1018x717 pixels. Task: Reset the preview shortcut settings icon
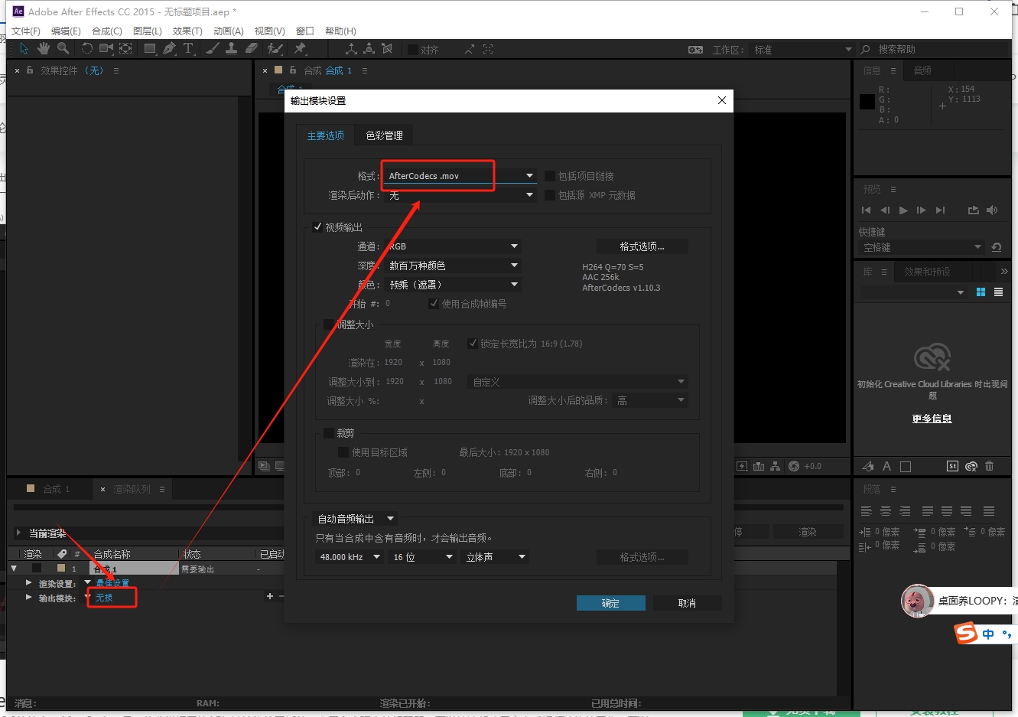[x=996, y=247]
